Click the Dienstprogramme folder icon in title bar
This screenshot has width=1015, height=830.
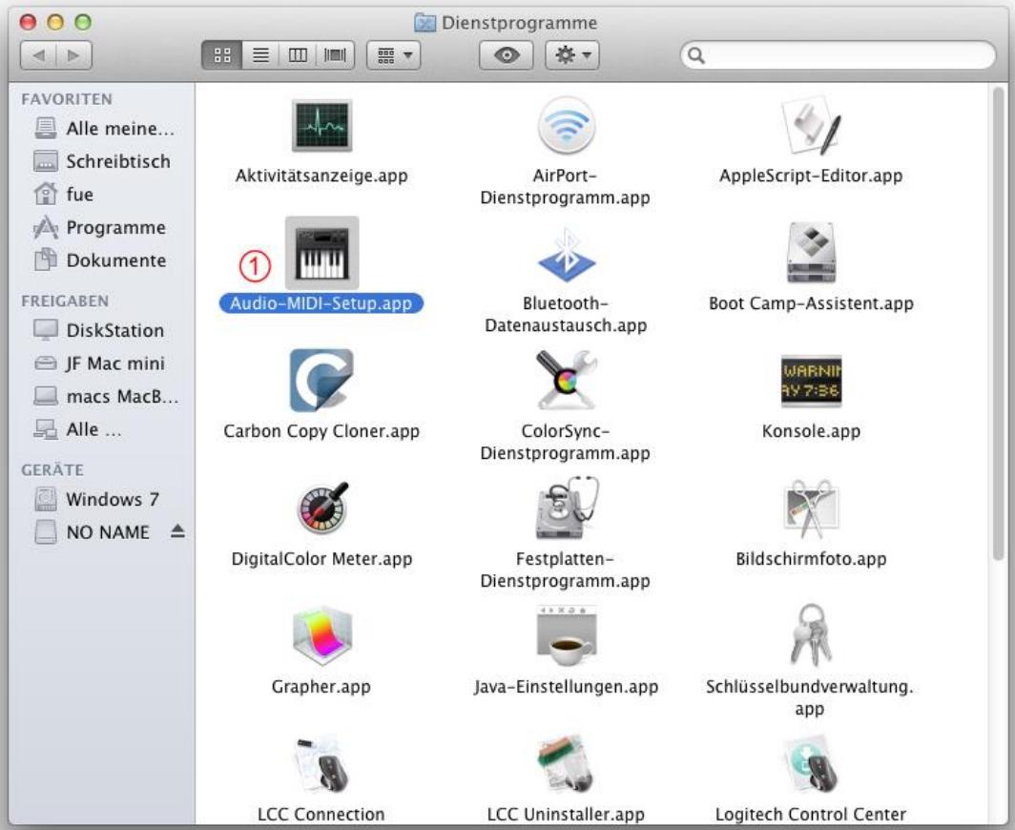tap(425, 23)
